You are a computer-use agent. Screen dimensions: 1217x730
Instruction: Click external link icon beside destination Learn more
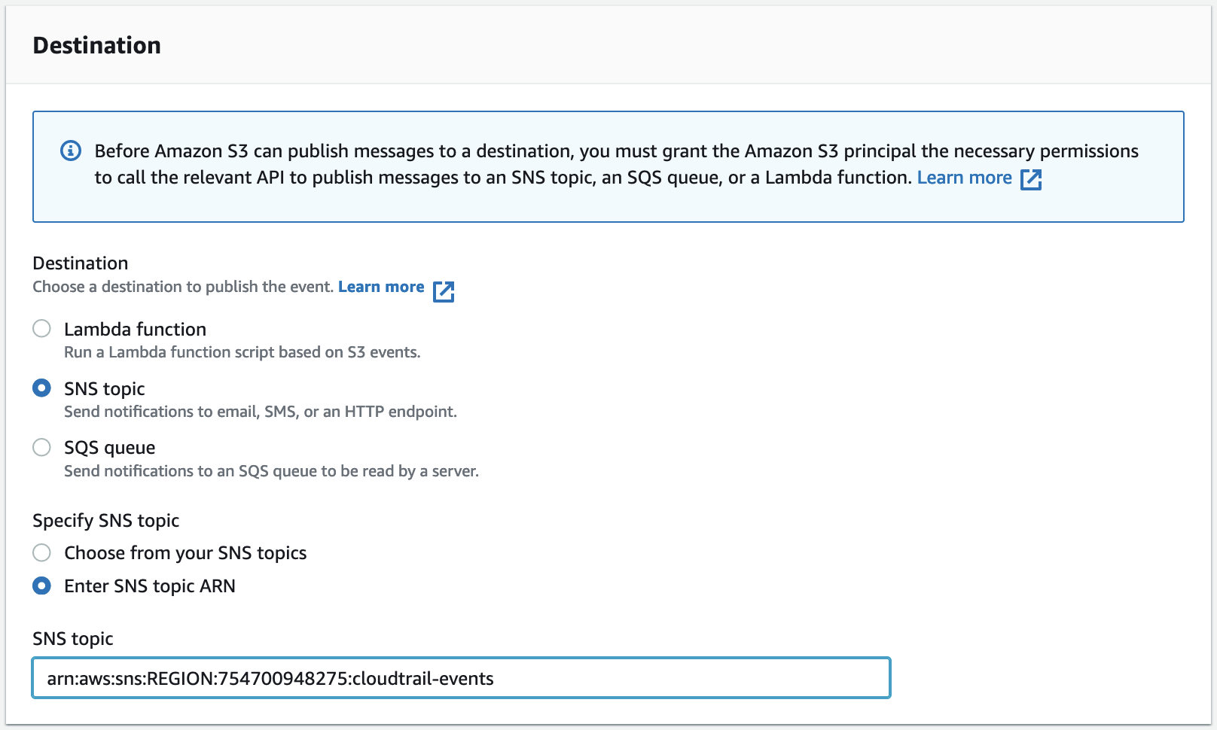coord(444,291)
